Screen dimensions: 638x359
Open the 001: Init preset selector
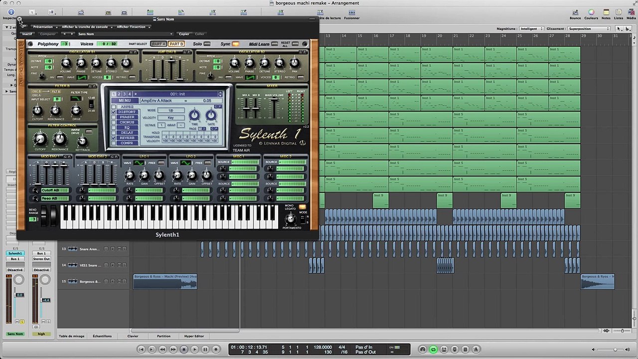(178, 94)
